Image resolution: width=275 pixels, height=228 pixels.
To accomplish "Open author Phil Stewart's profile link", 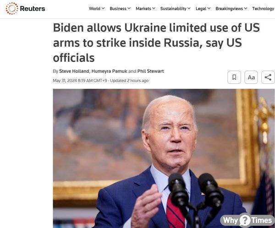I will pyautogui.click(x=150, y=71).
